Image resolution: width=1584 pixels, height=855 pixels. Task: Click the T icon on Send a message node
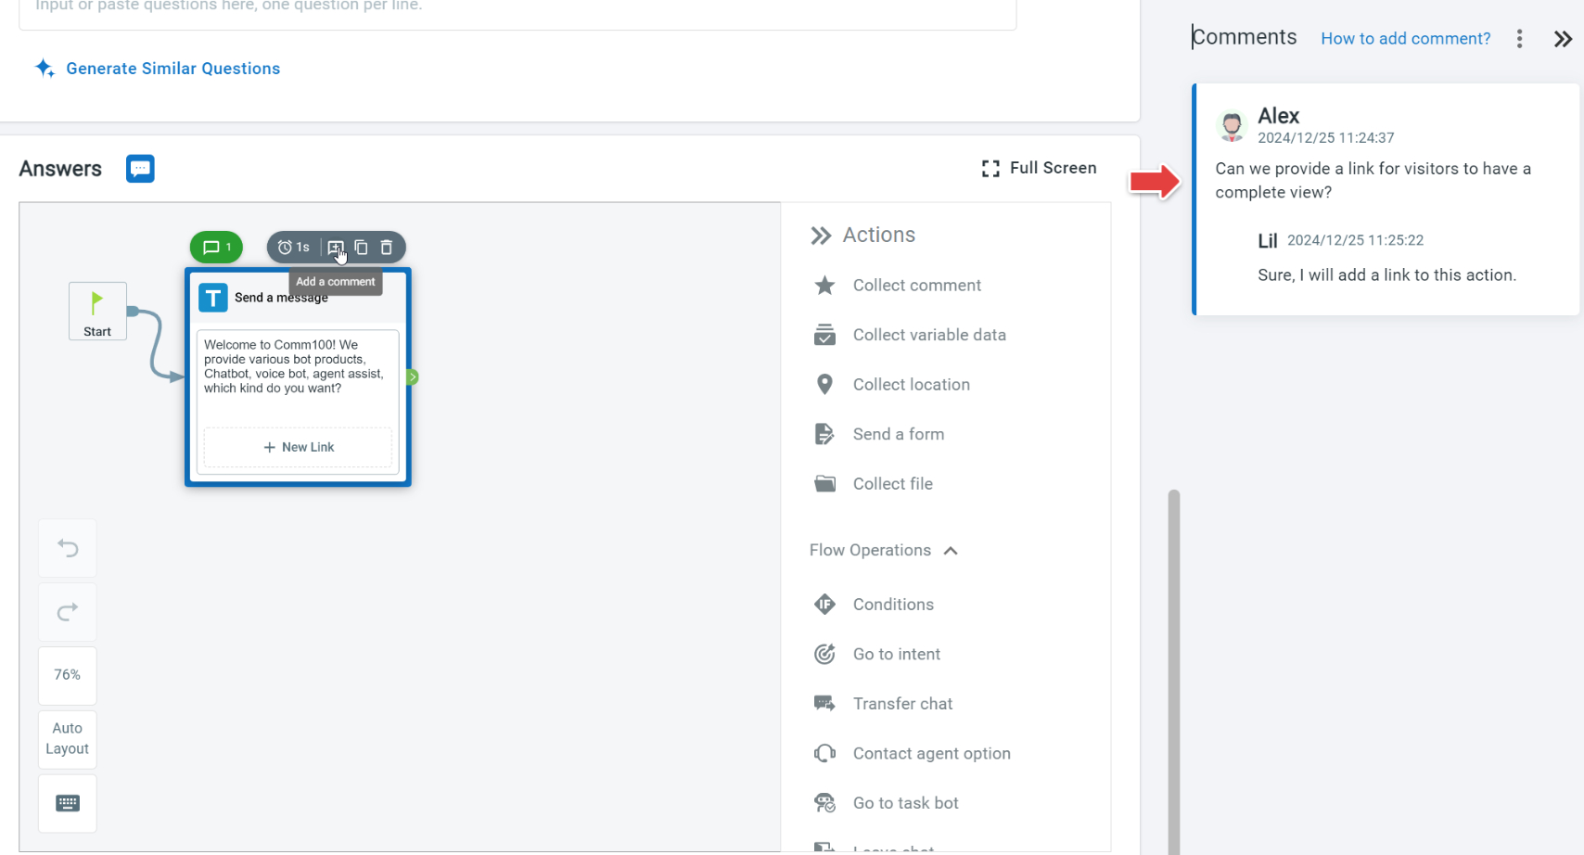(x=213, y=298)
